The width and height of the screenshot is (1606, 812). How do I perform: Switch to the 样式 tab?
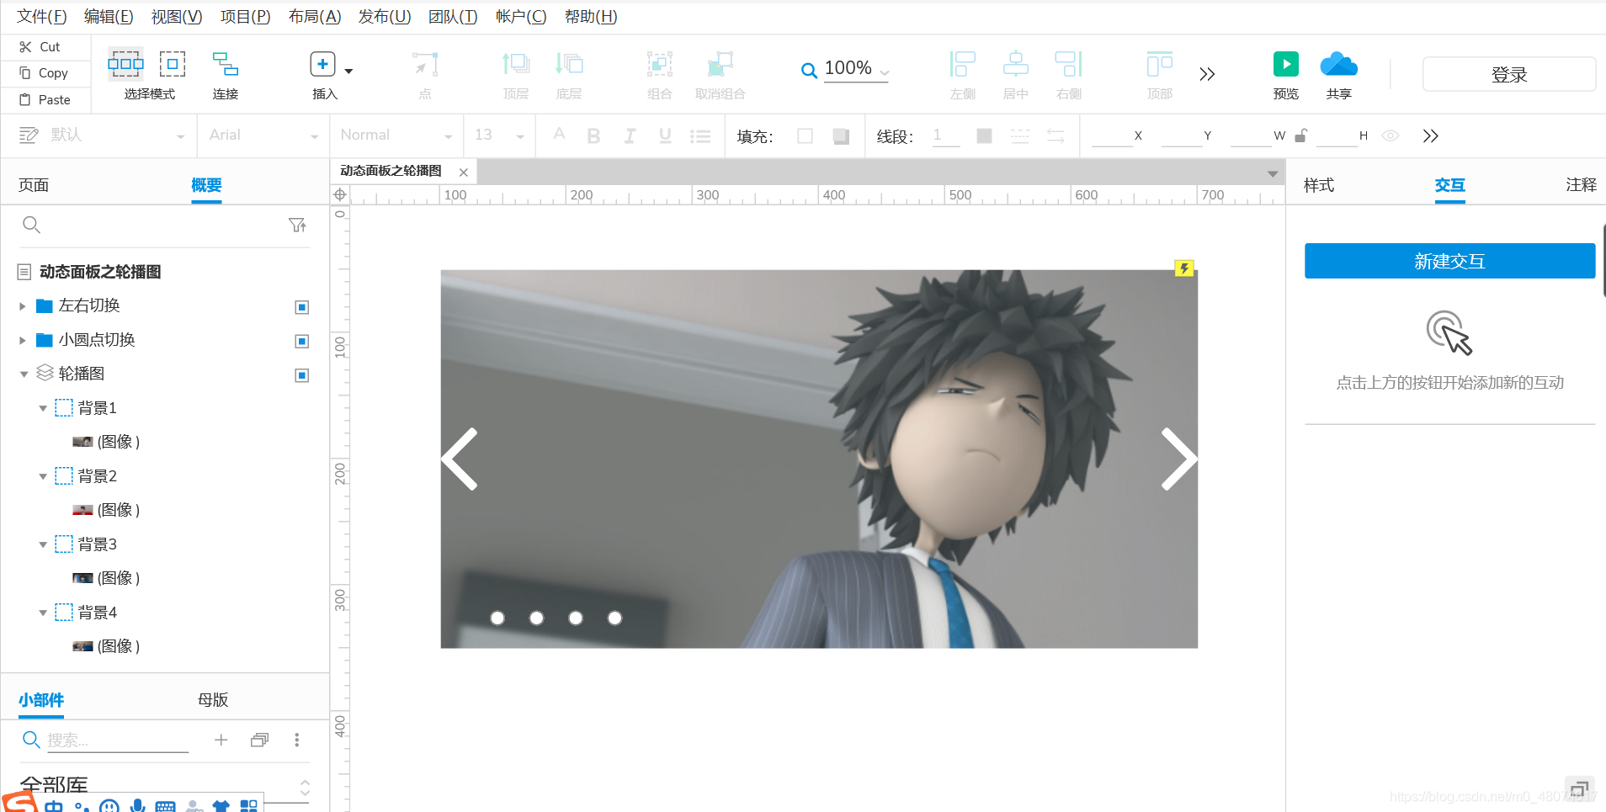(x=1319, y=185)
